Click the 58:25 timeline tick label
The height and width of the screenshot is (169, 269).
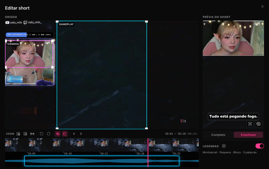tap(177, 154)
